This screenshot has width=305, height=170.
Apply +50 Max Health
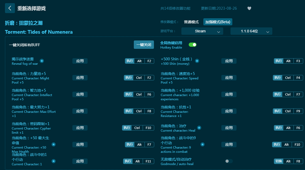(x=80, y=145)
